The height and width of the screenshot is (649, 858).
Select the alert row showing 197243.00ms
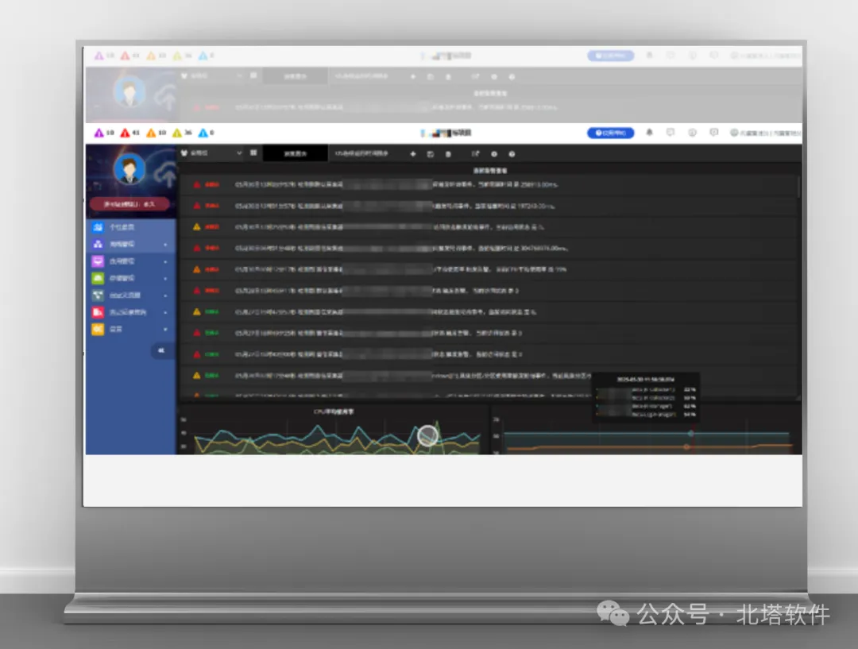point(488,206)
